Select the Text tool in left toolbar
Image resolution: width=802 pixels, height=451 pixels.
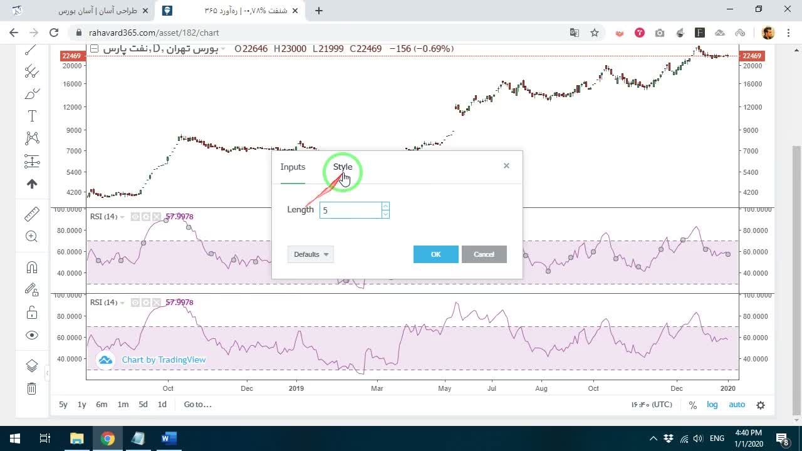[32, 116]
